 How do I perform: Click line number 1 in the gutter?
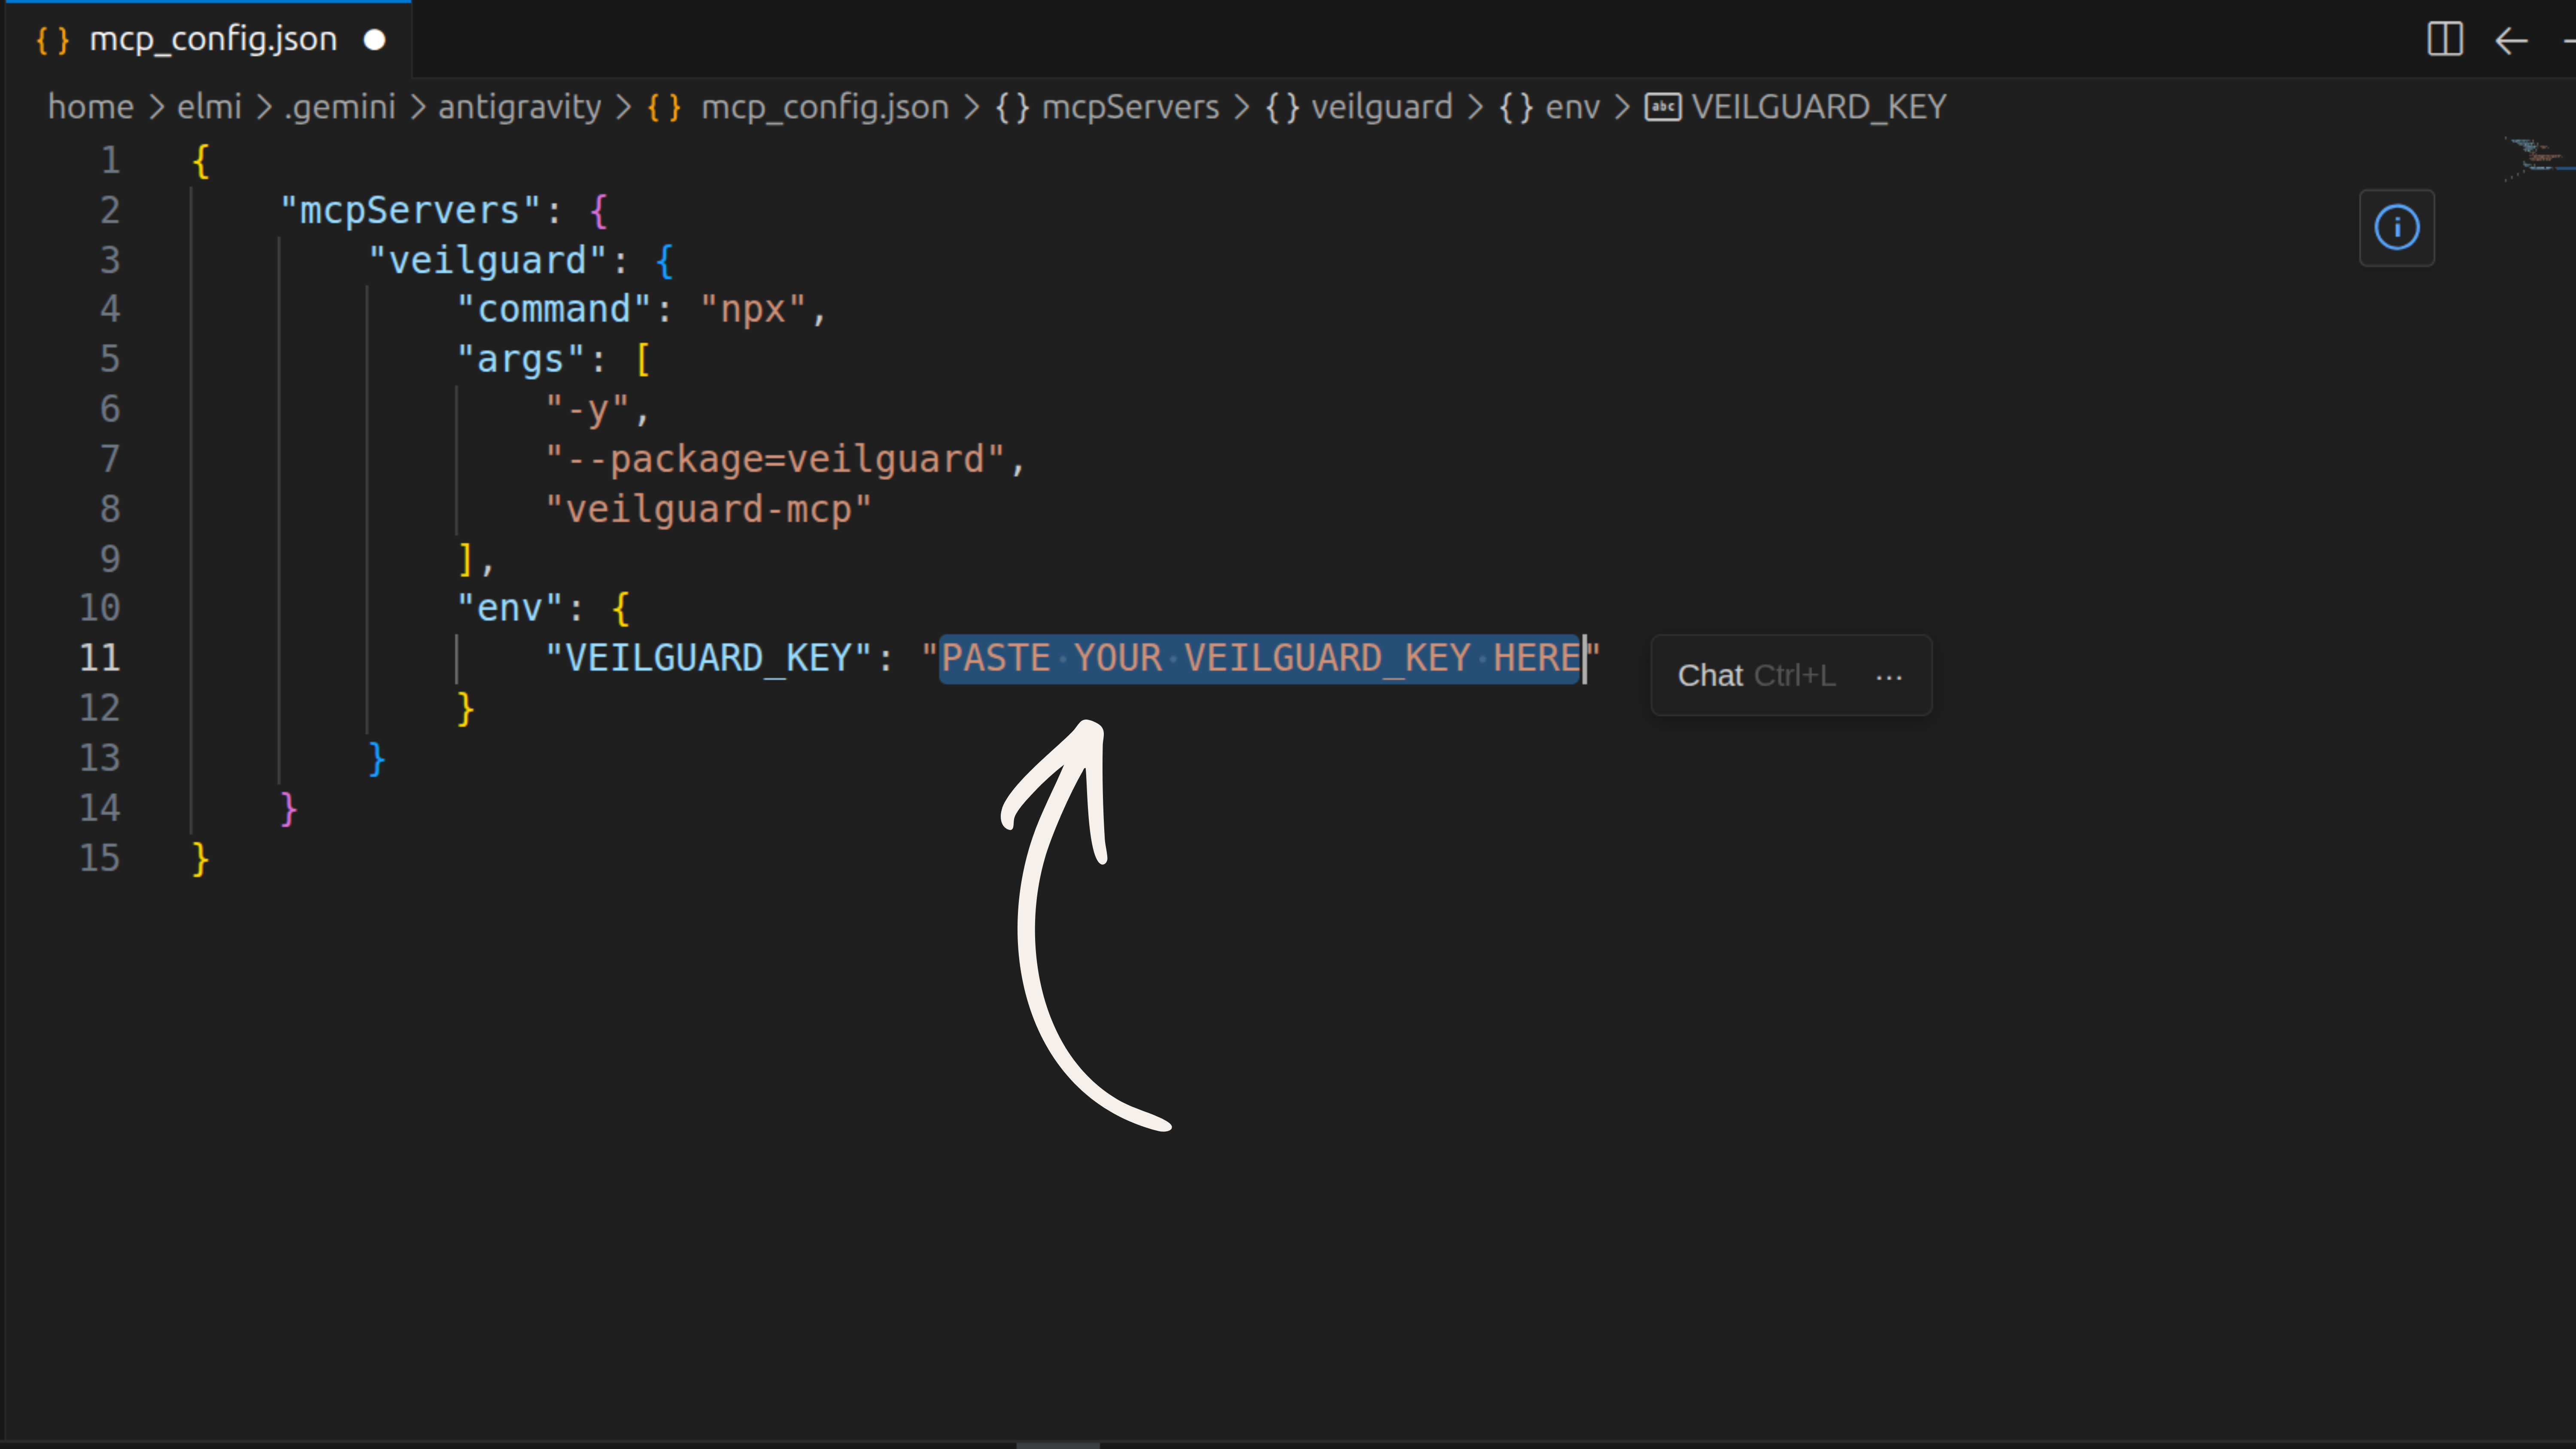[x=110, y=160]
